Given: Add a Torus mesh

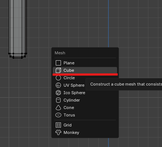Looking at the screenshot, I should click(x=85, y=115).
